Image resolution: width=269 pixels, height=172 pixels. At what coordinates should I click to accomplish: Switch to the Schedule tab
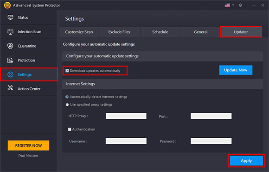(x=160, y=32)
